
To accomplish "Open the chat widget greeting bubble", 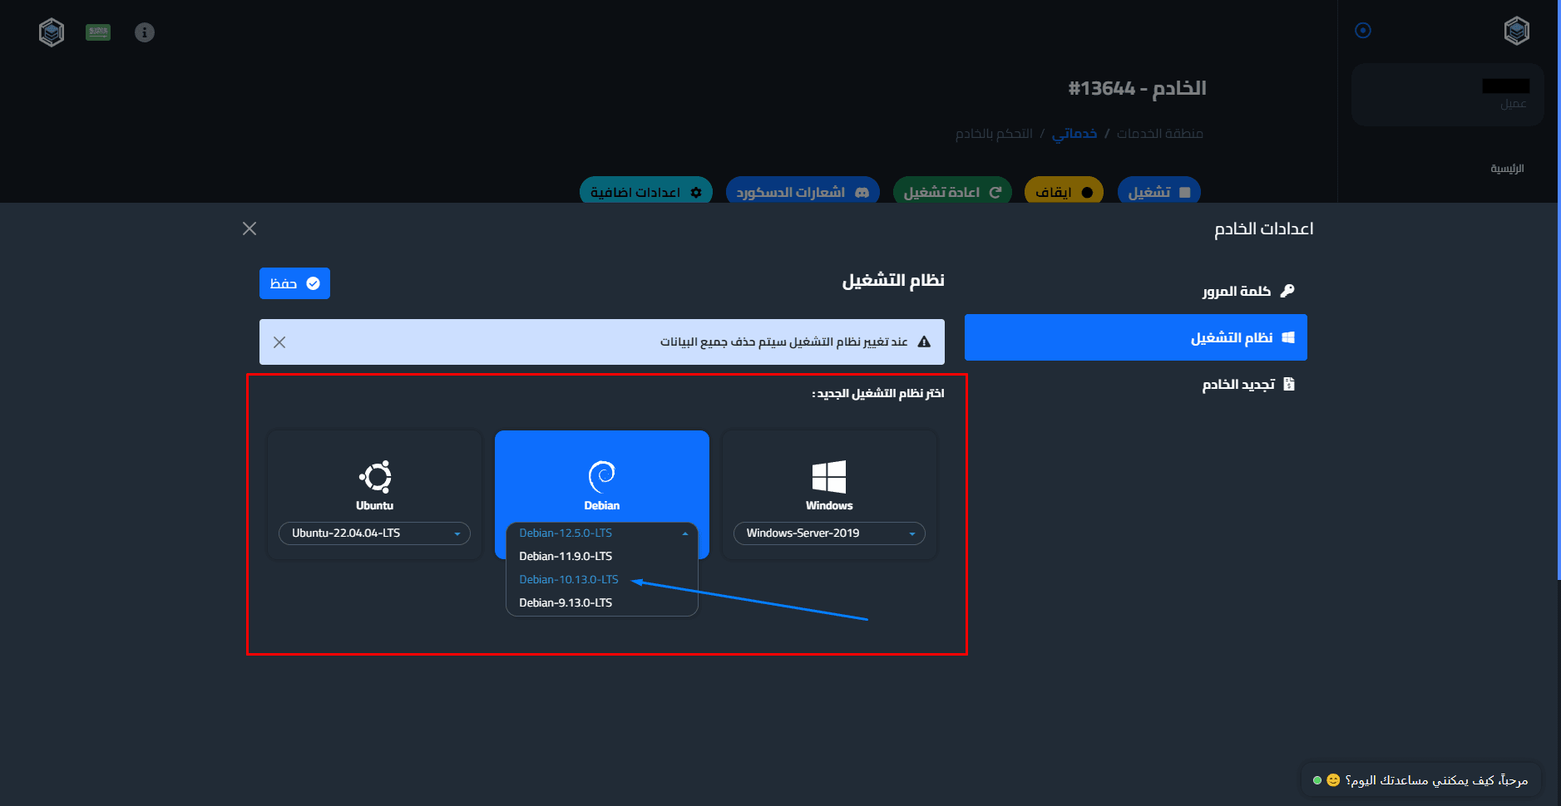I will point(1421,780).
